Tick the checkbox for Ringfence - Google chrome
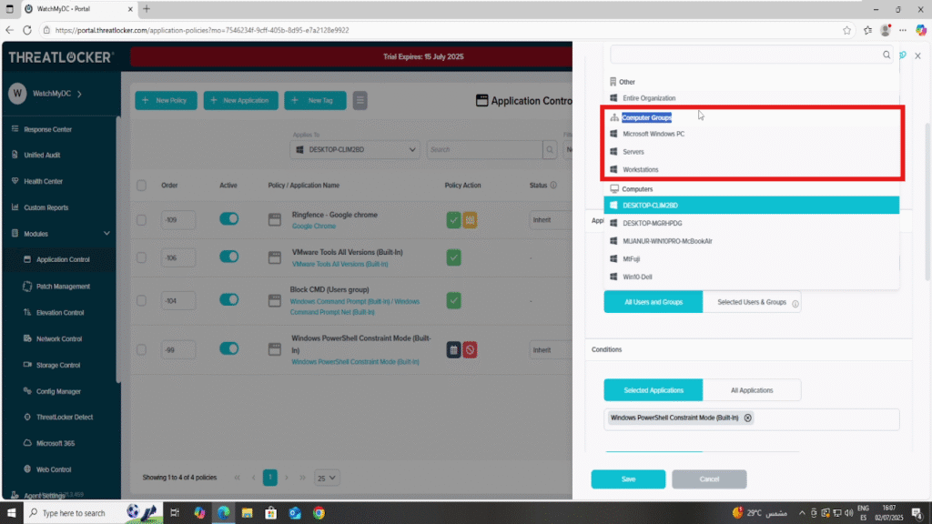 coord(141,220)
